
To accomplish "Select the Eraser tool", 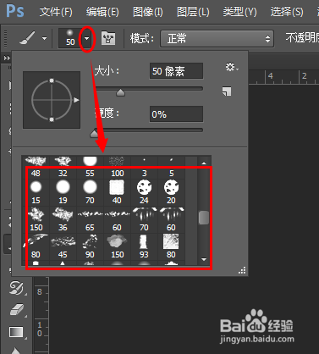I will (x=17, y=310).
